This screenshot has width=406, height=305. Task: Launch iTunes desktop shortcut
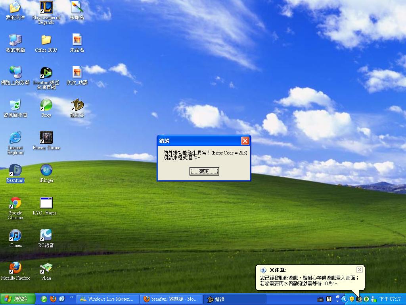(x=15, y=239)
